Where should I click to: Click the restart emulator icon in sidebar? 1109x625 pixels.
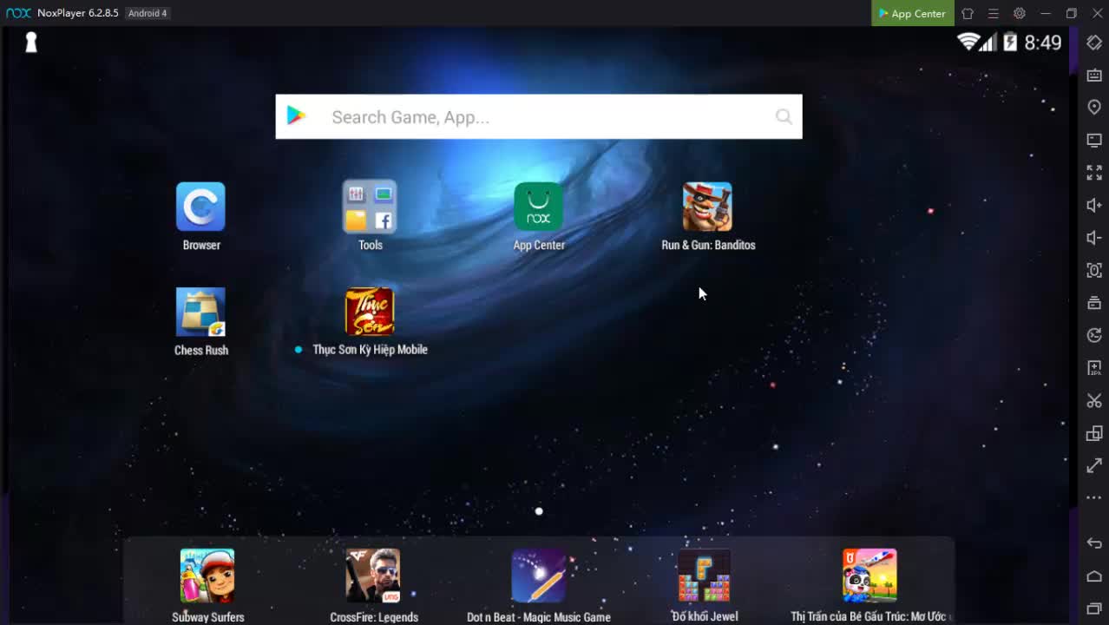1094,335
